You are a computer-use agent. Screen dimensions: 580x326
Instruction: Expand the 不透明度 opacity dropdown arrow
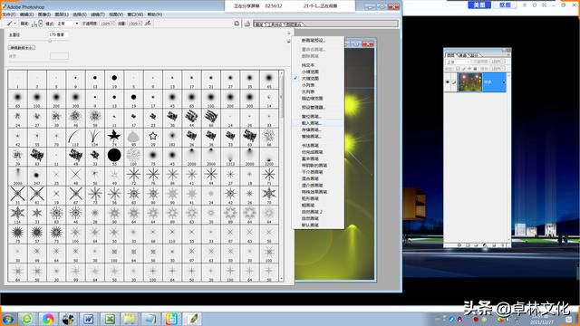[x=113, y=24]
